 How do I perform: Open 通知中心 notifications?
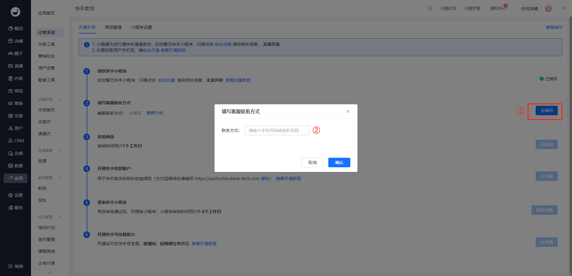coord(498,8)
